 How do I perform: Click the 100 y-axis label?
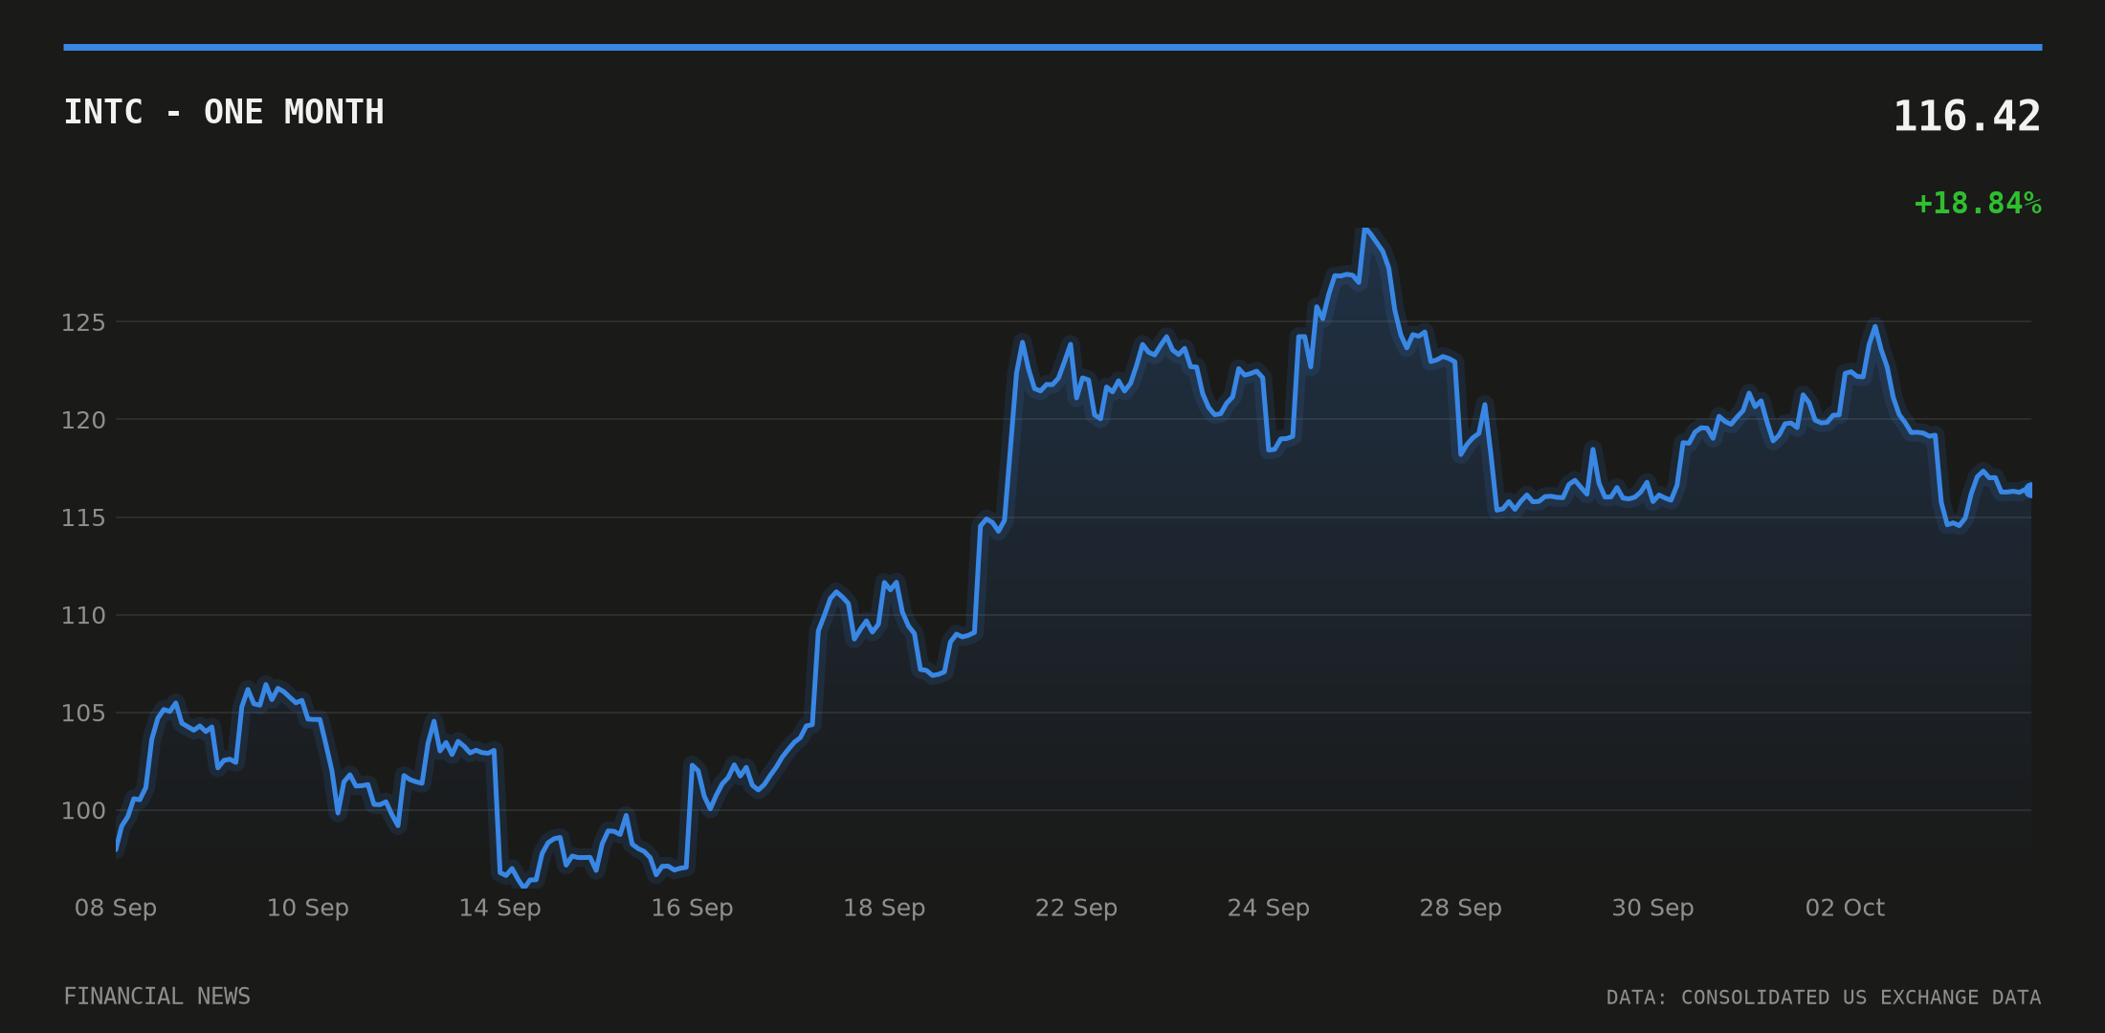(83, 811)
